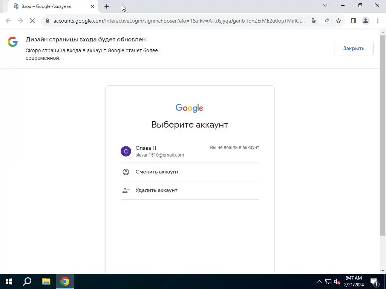The height and width of the screenshot is (289, 386).
Task: Open the Chrome three-dot menu
Action: pos(378,21)
